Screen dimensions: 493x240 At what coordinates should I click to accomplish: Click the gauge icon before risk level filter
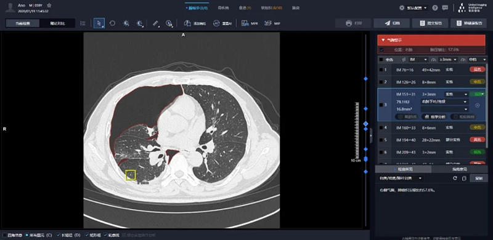pyautogui.click(x=463, y=60)
